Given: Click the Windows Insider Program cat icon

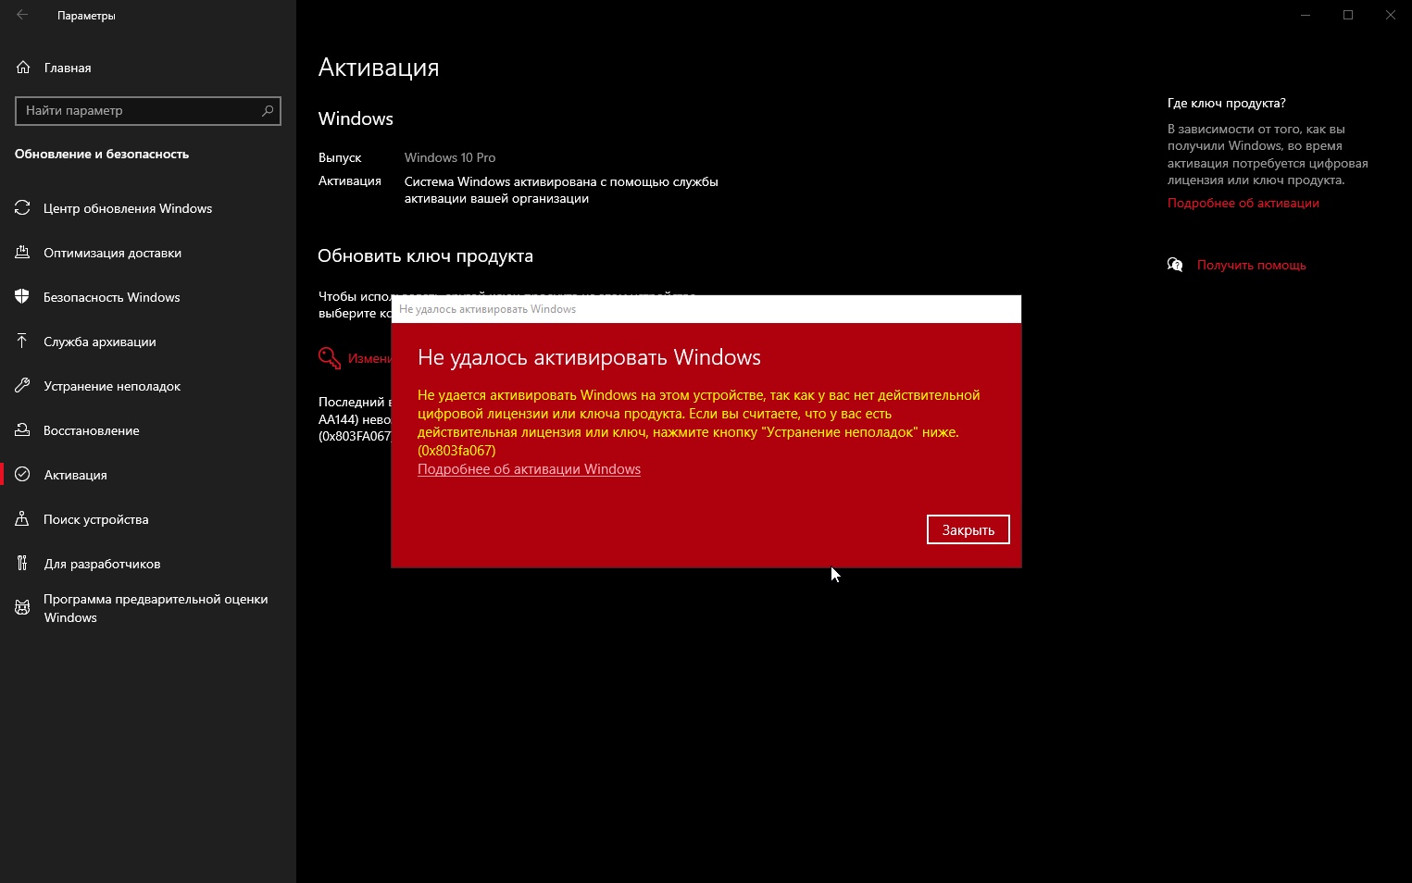Looking at the screenshot, I should pos(22,608).
